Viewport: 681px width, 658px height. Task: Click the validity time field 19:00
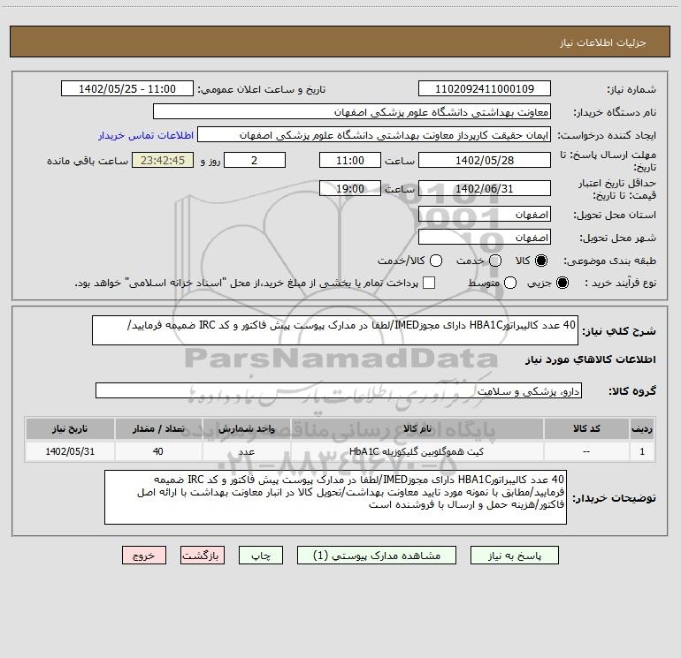coord(350,188)
